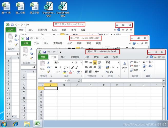Apply red font color in 第一个表
The height and width of the screenshot is (128, 168).
pos(70,72)
